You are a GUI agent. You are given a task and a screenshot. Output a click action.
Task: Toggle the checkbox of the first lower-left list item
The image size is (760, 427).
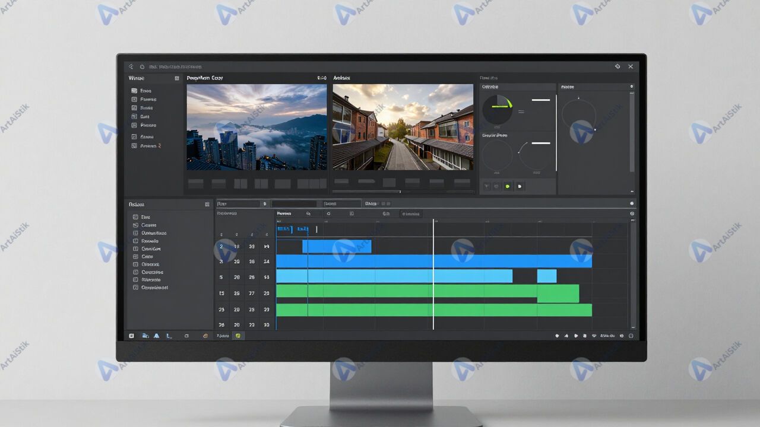pyautogui.click(x=135, y=218)
